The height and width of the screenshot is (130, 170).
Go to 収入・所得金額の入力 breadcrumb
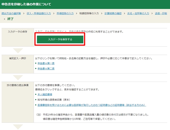click(39, 14)
